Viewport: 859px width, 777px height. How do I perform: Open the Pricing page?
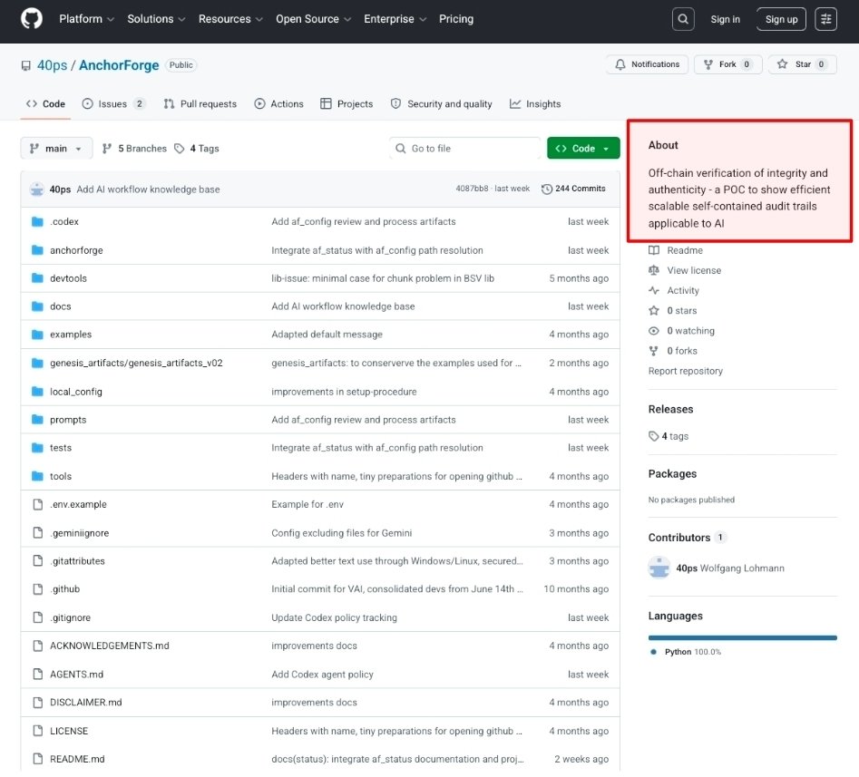click(455, 19)
